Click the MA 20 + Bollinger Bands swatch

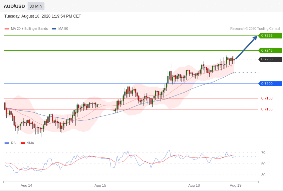coord(7,29)
